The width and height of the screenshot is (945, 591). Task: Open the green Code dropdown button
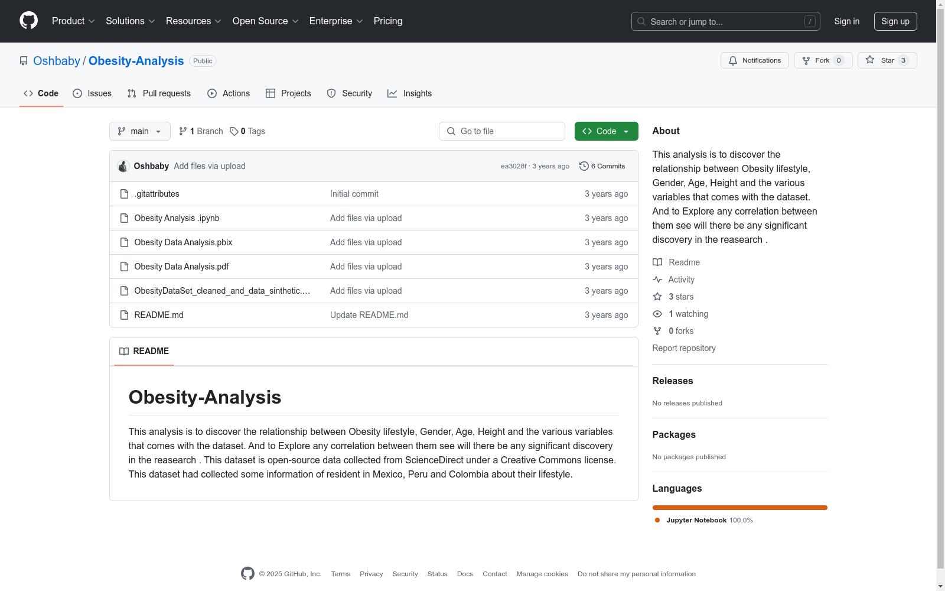[606, 131]
